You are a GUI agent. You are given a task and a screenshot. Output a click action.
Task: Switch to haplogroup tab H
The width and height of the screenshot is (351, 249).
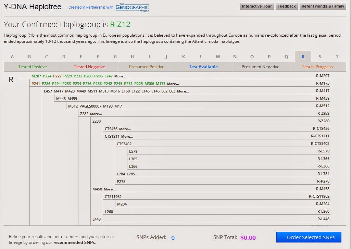(132, 57)
